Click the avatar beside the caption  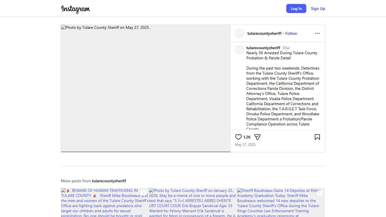tap(240, 50)
